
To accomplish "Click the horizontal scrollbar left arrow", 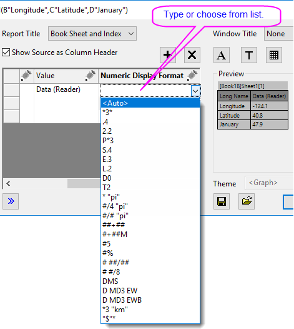I will click(x=8, y=184).
